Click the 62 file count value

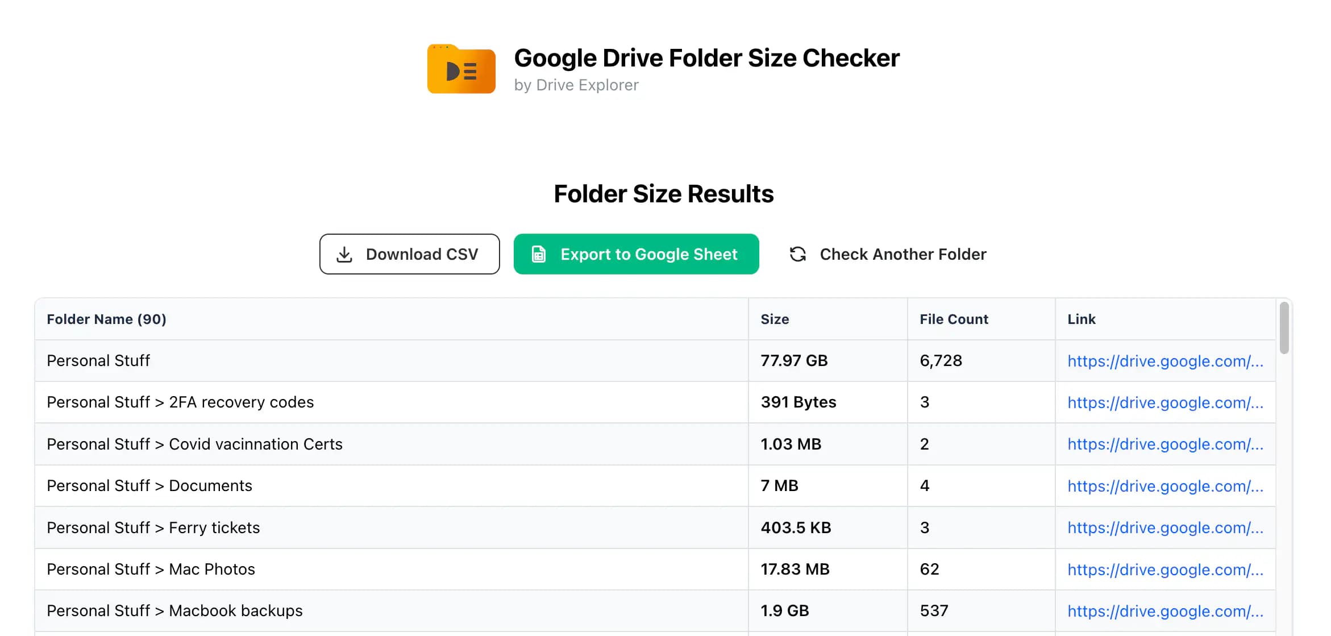929,569
